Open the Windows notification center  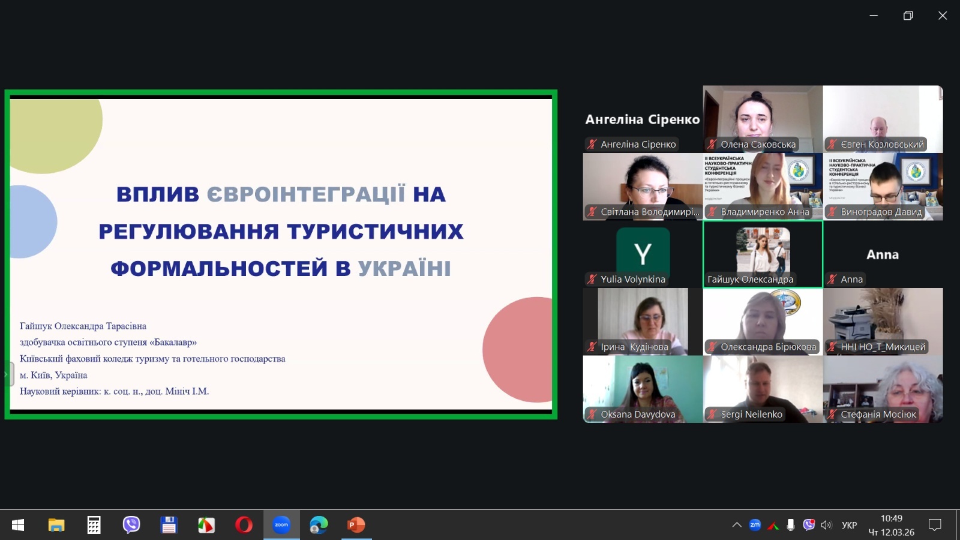click(934, 525)
